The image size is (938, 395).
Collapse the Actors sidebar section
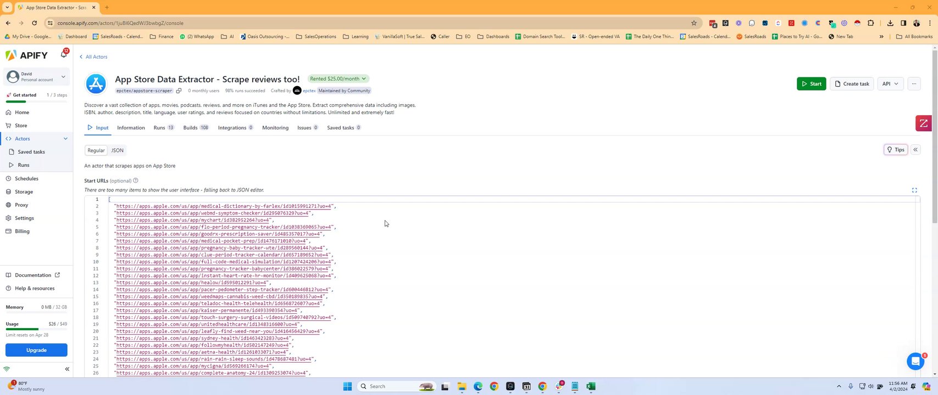[65, 139]
